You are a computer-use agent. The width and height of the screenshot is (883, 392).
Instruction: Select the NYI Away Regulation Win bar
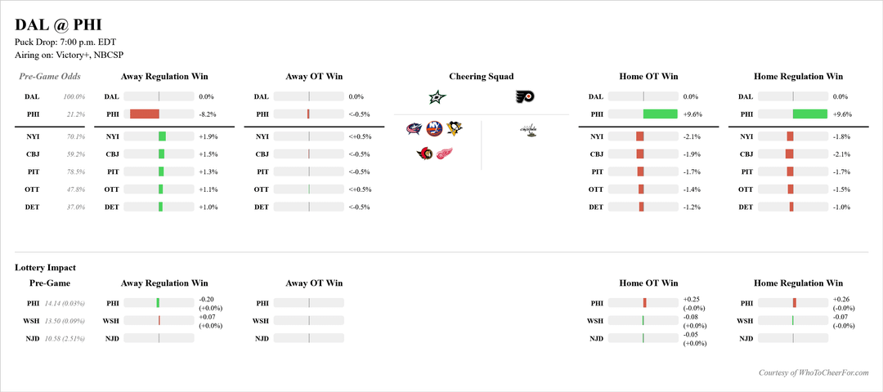point(162,136)
